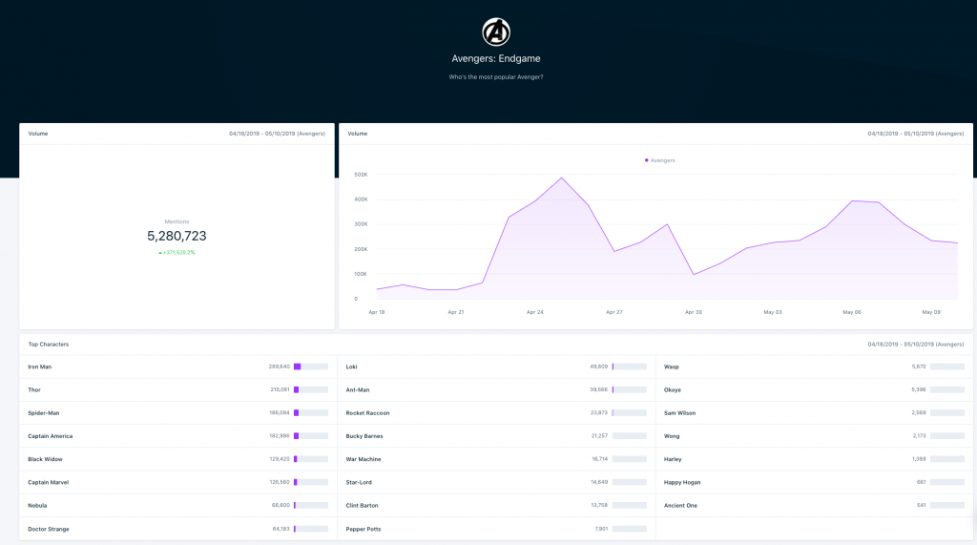This screenshot has width=977, height=545.
Task: Click the Black Widow mention bar
Action: coord(311,459)
